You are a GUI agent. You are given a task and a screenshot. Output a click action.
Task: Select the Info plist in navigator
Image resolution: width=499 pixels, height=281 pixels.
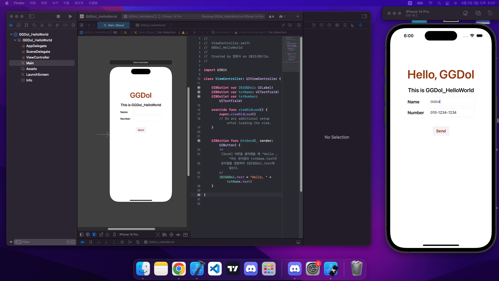pos(29,80)
